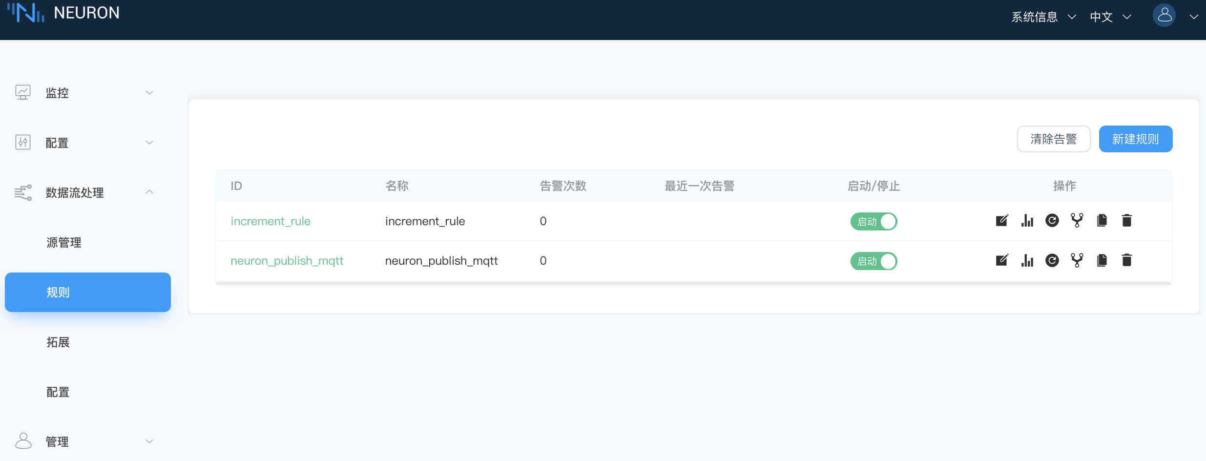The image size is (1206, 461).
Task: Click alarm count 0 for increment_rule
Action: (543, 221)
